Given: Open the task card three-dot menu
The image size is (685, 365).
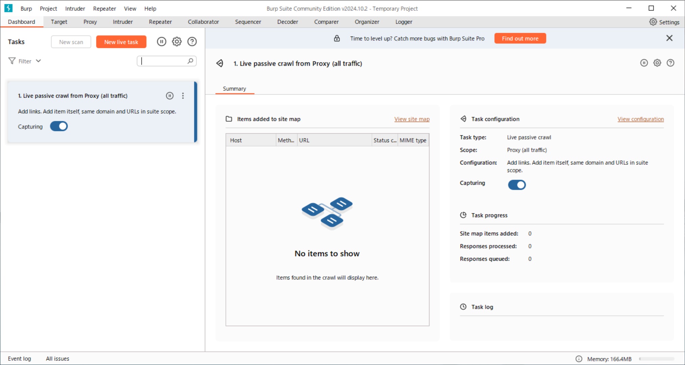Looking at the screenshot, I should coord(183,96).
